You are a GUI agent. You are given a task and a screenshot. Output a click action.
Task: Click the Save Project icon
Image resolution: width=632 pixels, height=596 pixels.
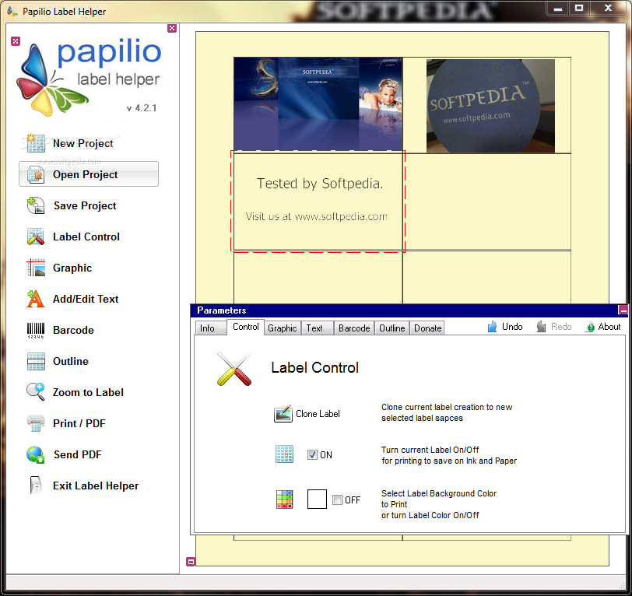(36, 205)
